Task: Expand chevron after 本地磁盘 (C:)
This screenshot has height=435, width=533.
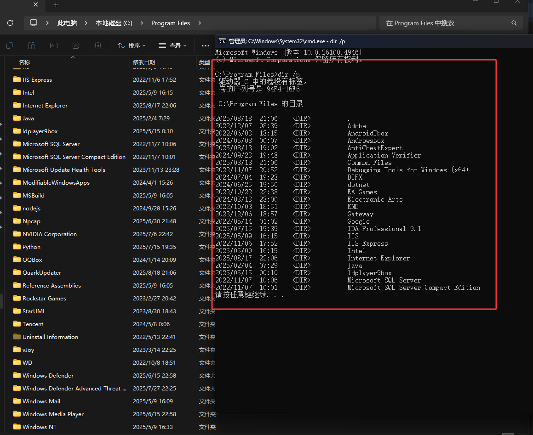Action: tap(142, 23)
